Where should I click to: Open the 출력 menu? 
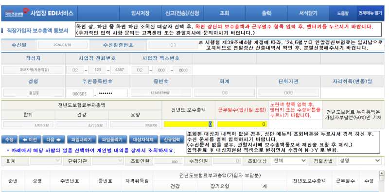click(266, 14)
